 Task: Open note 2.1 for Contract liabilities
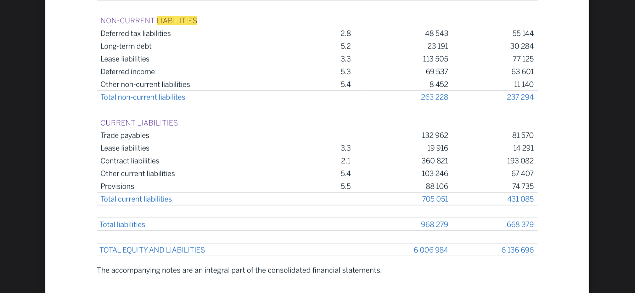pyautogui.click(x=345, y=161)
